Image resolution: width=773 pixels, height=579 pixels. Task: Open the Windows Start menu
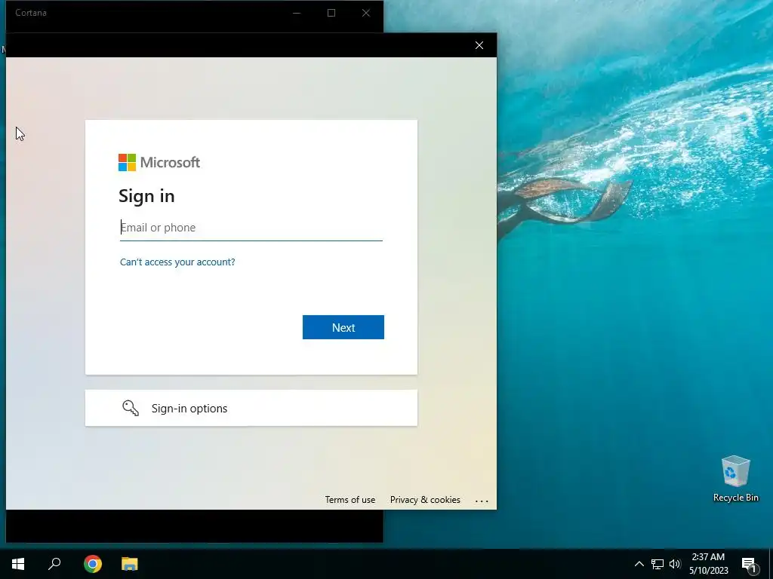(x=18, y=564)
